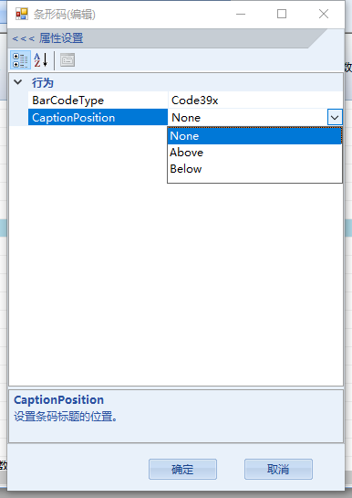Click the CaptionPosition description pane
The height and width of the screenshot is (498, 352).
[x=176, y=416]
